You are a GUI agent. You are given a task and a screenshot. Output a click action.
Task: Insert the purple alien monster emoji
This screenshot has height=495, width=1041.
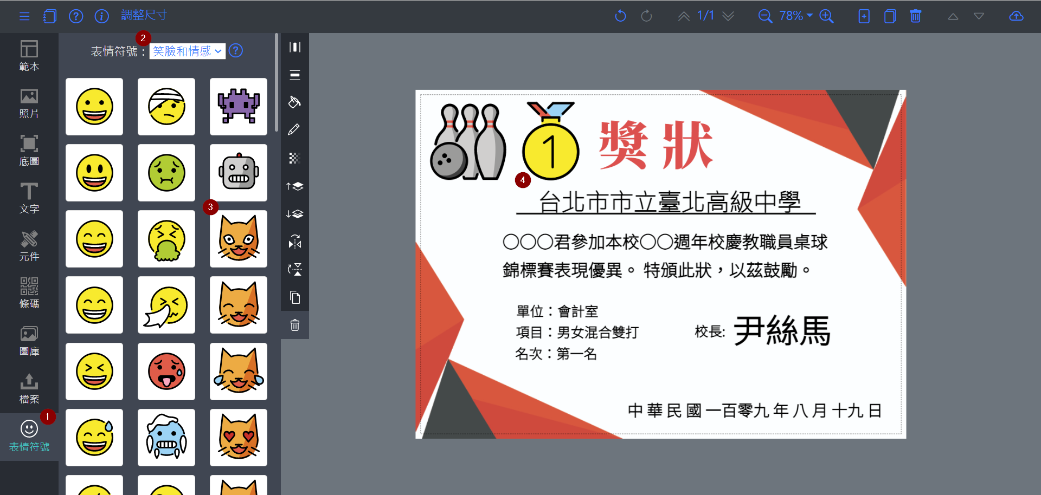pyautogui.click(x=239, y=107)
